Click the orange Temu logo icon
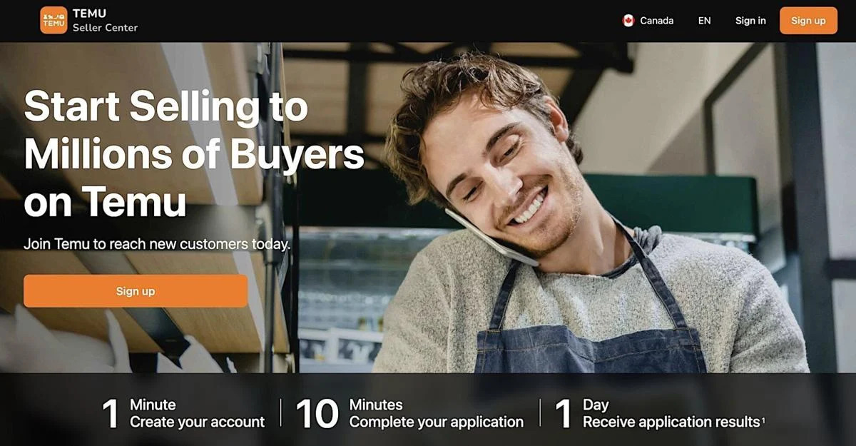The height and width of the screenshot is (446, 856). point(53,20)
